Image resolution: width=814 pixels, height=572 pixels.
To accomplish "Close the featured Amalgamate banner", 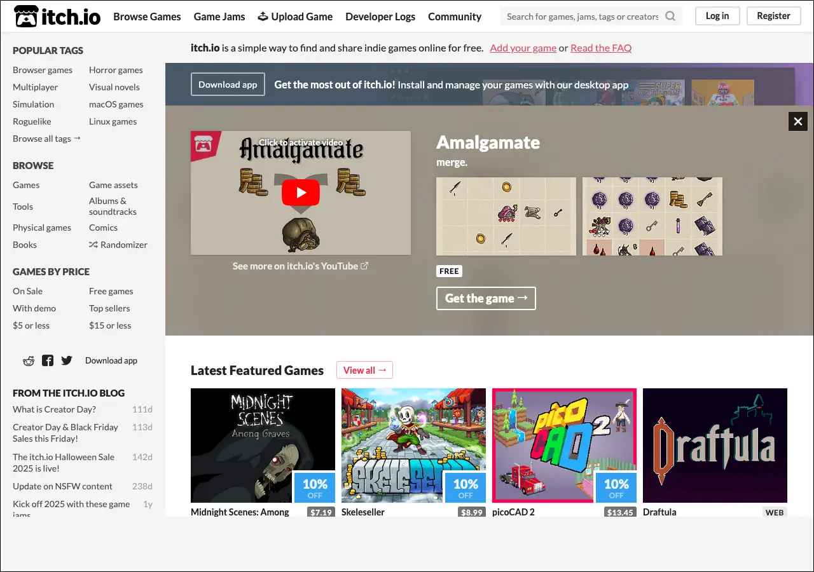I will tap(797, 121).
